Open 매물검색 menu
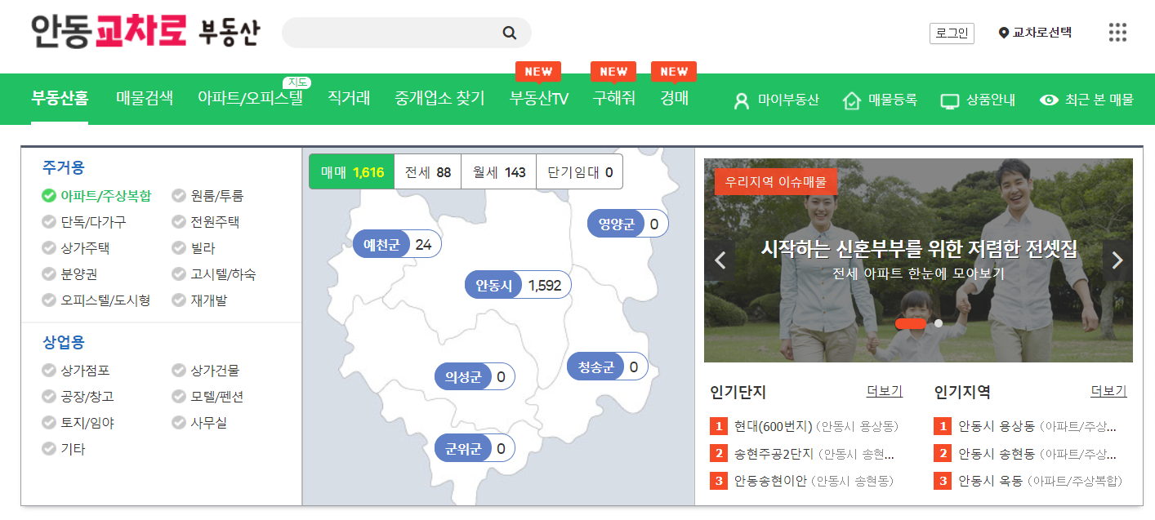The width and height of the screenshot is (1155, 520). 145,99
